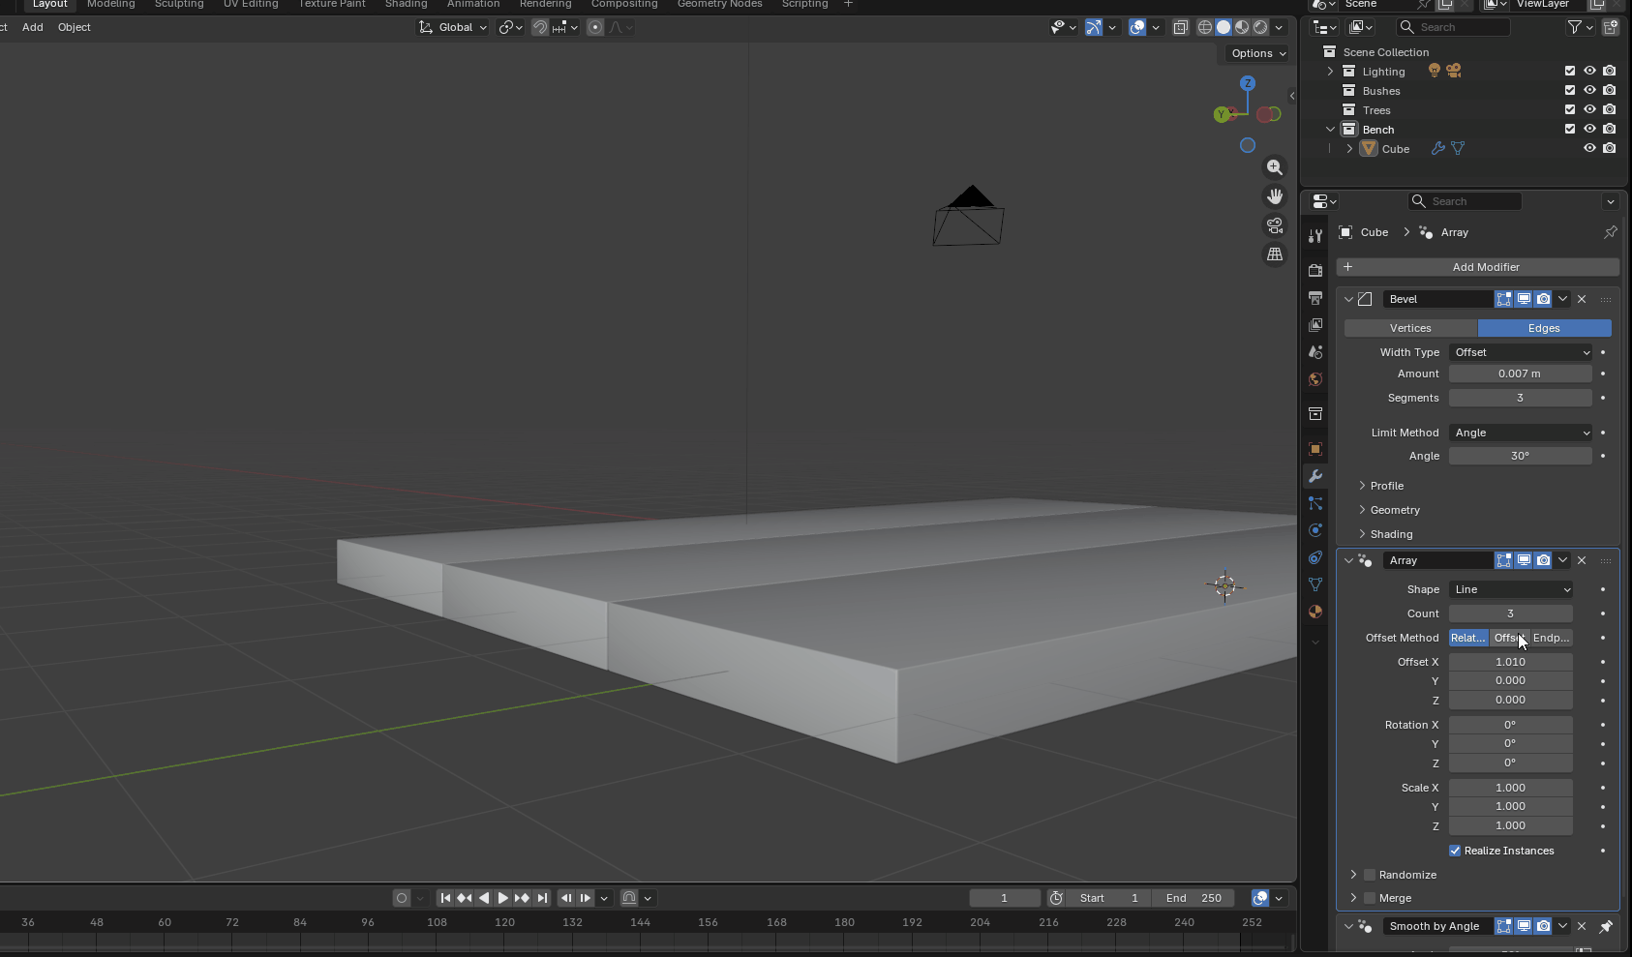1632x957 pixels.
Task: Open the World properties tab
Action: coord(1315,379)
